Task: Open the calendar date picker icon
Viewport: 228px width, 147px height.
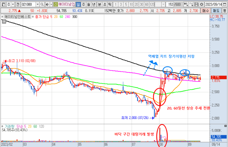Action: click(225, 5)
